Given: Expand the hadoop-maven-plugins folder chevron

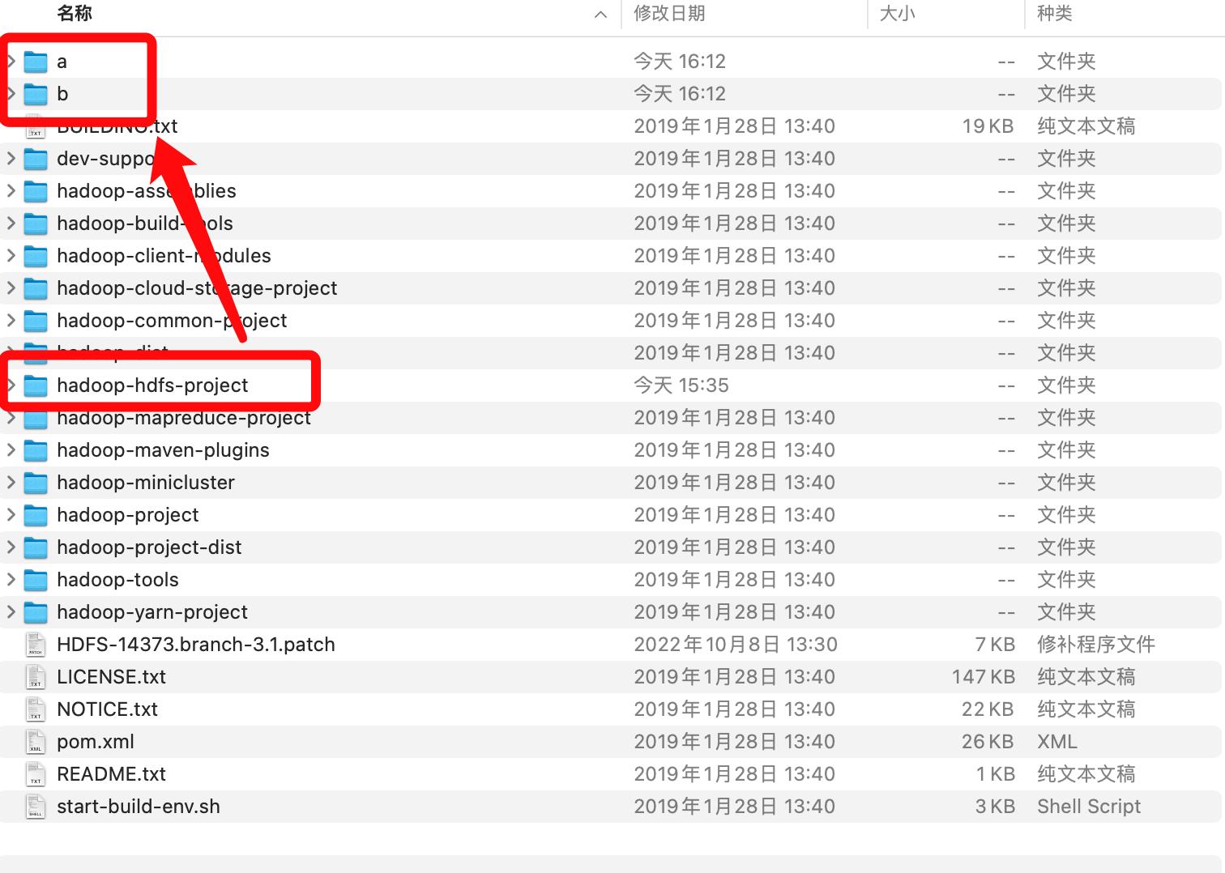Looking at the screenshot, I should point(11,450).
